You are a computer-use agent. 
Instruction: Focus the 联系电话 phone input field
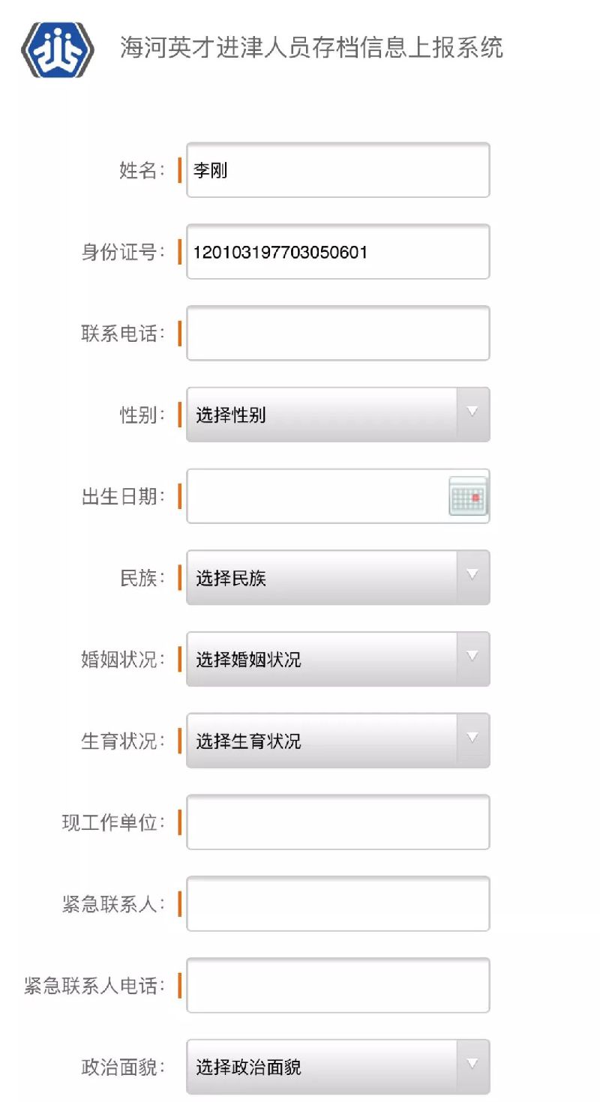337,333
